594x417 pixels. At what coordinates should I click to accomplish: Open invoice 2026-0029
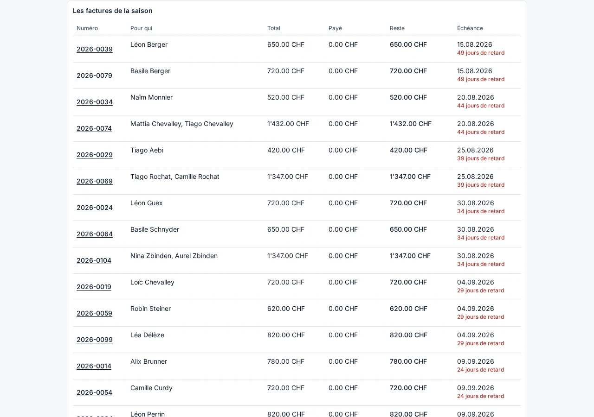(x=95, y=155)
